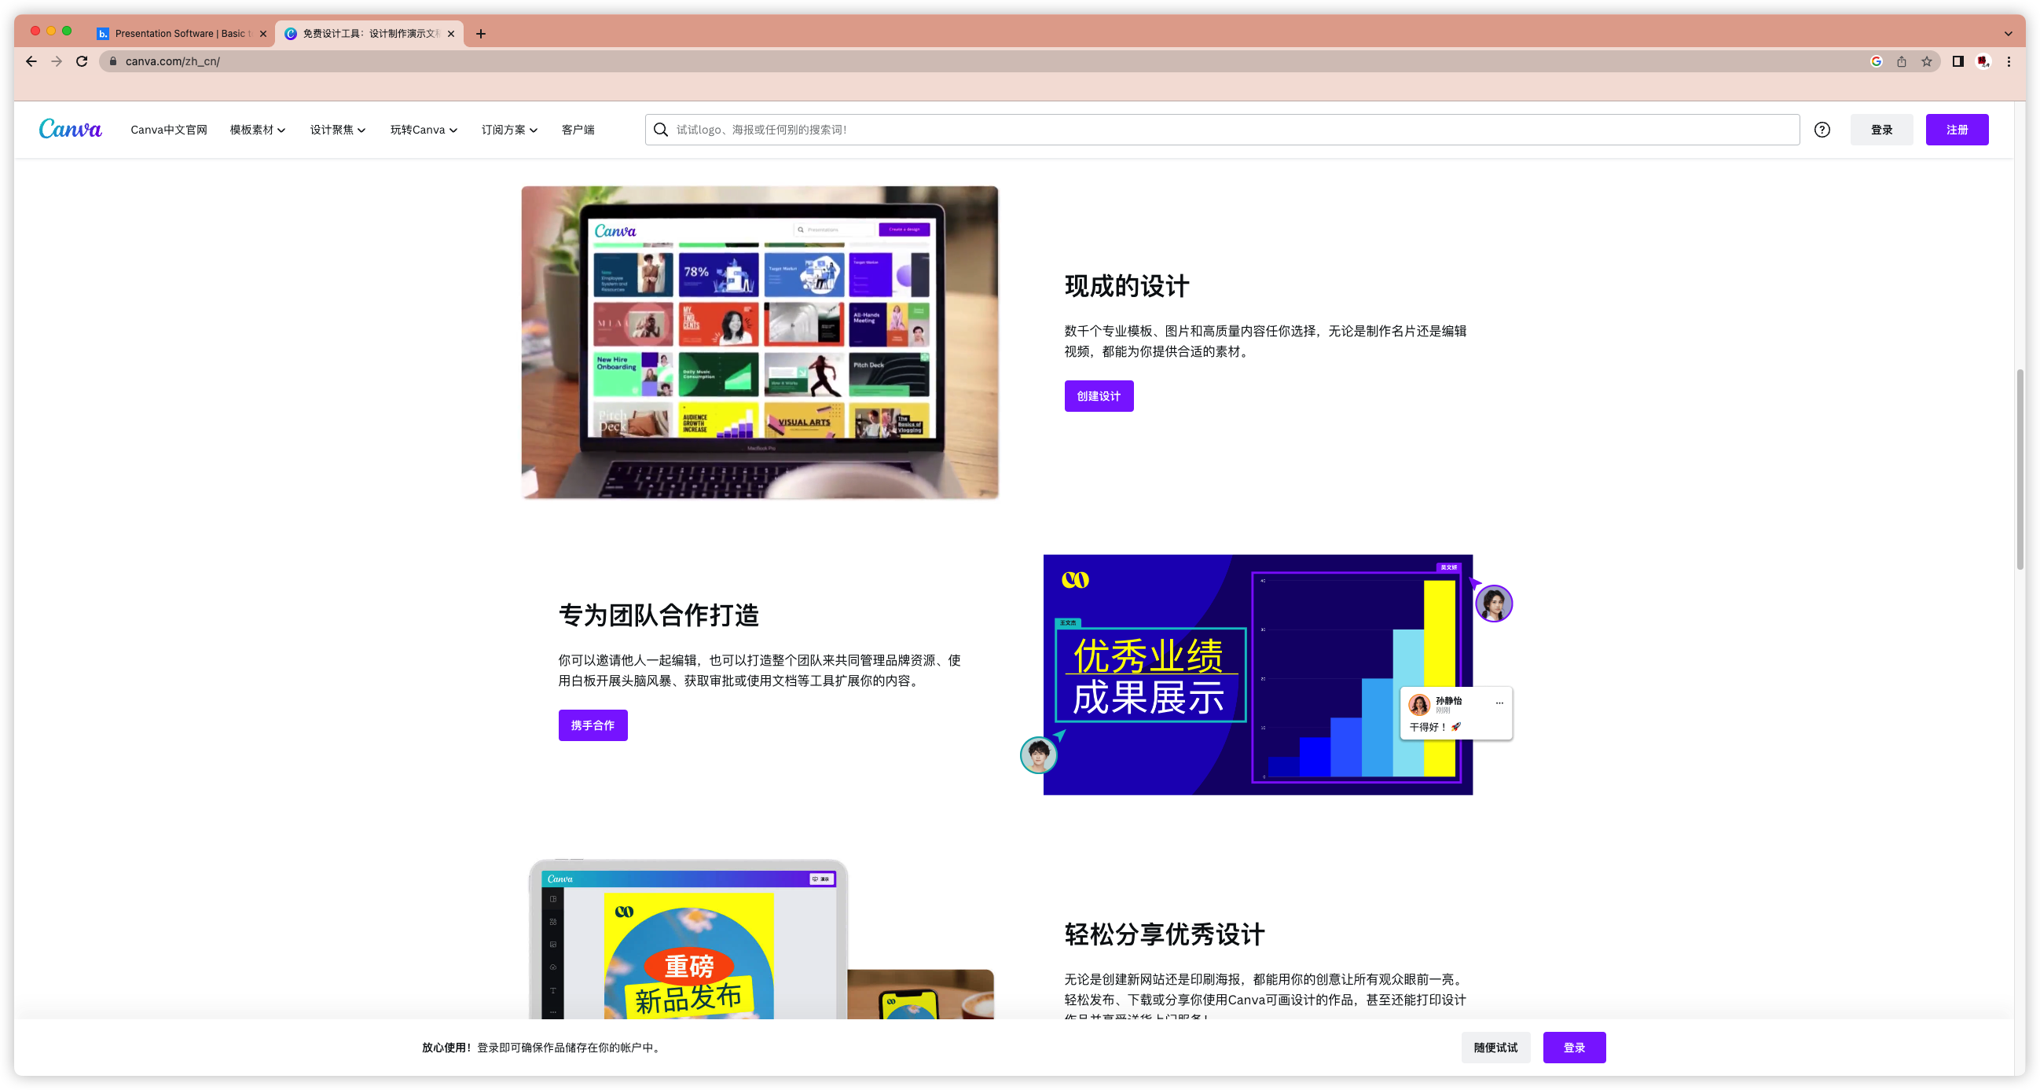
Task: Open Canva中文官网 menu item
Action: coord(169,129)
